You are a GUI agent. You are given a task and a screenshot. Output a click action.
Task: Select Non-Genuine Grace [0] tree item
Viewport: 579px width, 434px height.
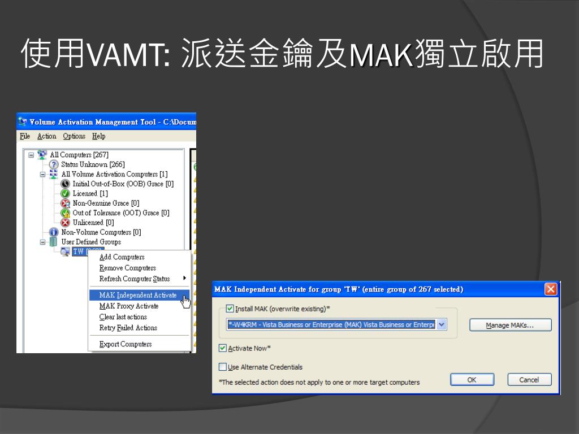point(106,203)
